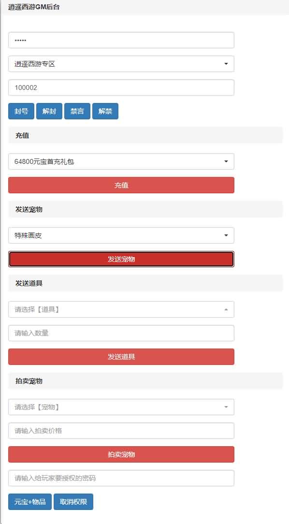Open the 逍遥西游专区 server selection dropdown

(121, 63)
